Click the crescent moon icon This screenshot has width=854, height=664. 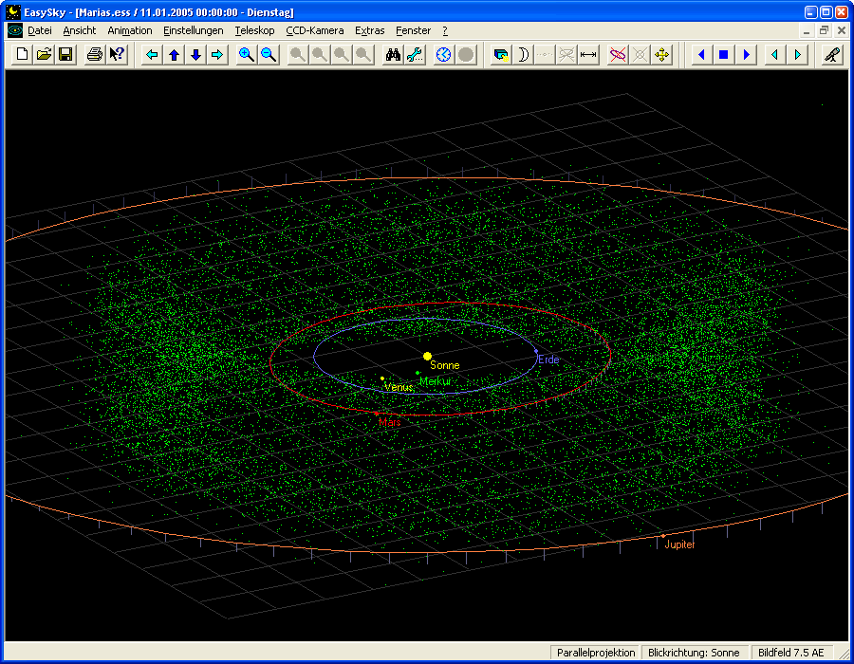tap(523, 55)
